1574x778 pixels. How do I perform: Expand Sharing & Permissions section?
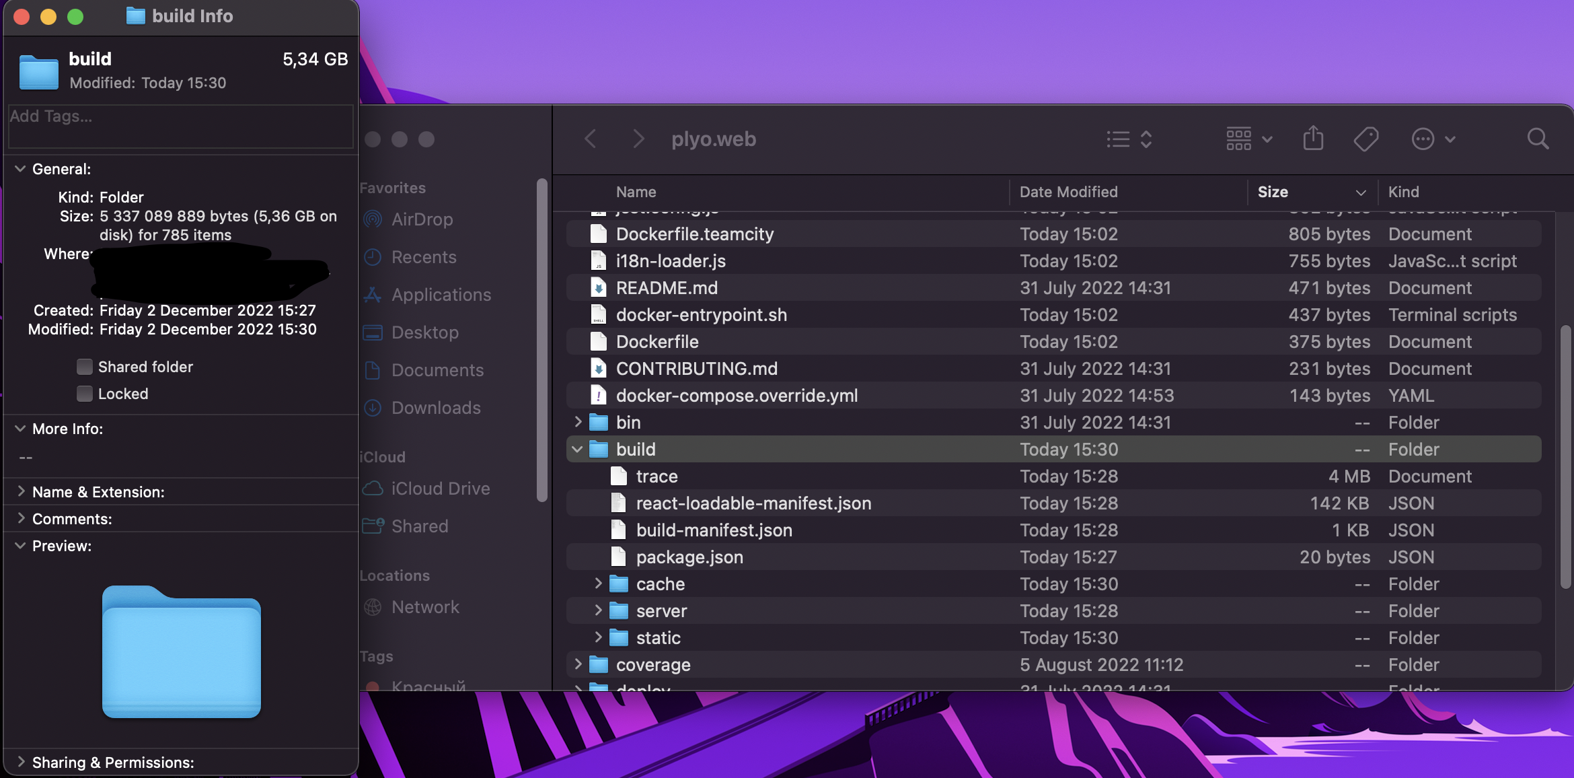(20, 762)
